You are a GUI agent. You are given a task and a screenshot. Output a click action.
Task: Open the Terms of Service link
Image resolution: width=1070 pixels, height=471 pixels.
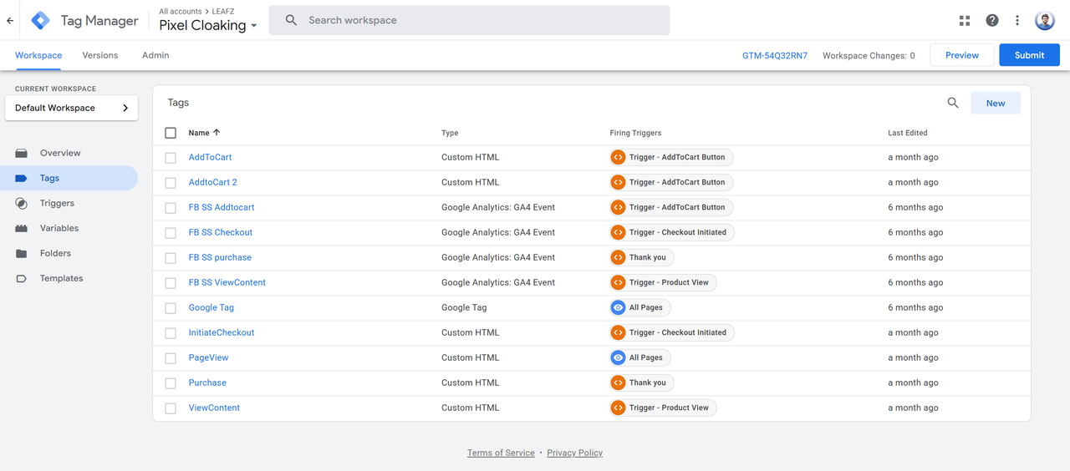[x=501, y=453]
